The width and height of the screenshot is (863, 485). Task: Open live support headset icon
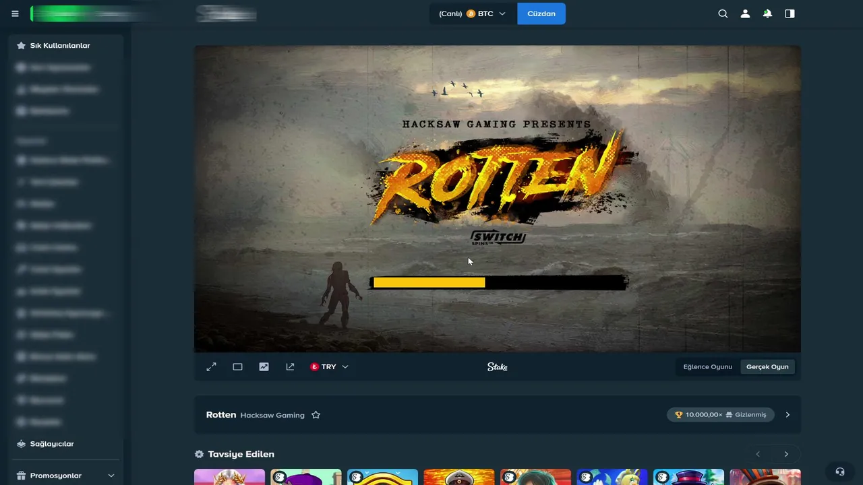click(839, 472)
